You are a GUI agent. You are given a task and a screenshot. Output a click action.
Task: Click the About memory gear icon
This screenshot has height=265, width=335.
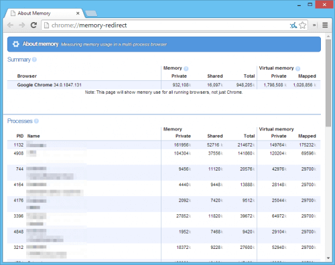(15, 44)
